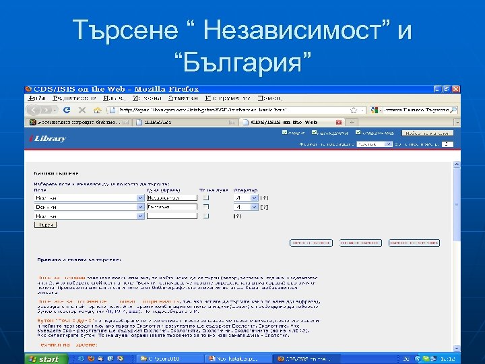Image resolution: width=485 pixels, height=364 pixels.
Task: Click the magnifier icon in the search box
Action: click(x=453, y=110)
